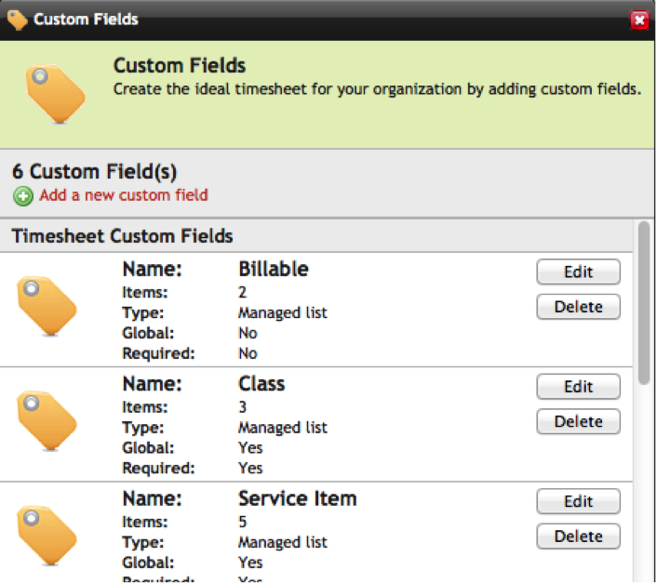Image resolution: width=656 pixels, height=583 pixels.
Task: Delete the Billable custom field
Action: point(578,307)
